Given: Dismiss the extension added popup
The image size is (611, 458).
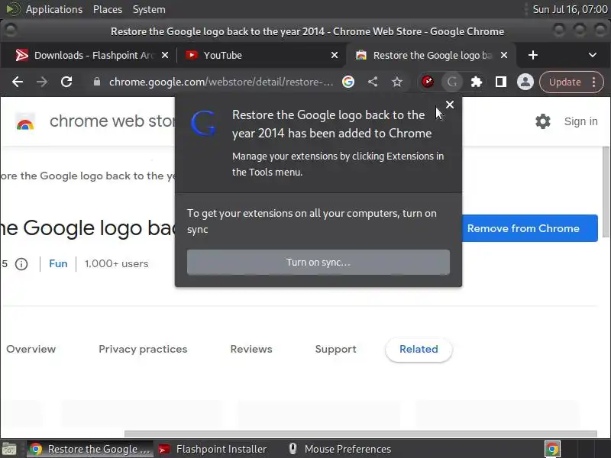Looking at the screenshot, I should tap(450, 105).
